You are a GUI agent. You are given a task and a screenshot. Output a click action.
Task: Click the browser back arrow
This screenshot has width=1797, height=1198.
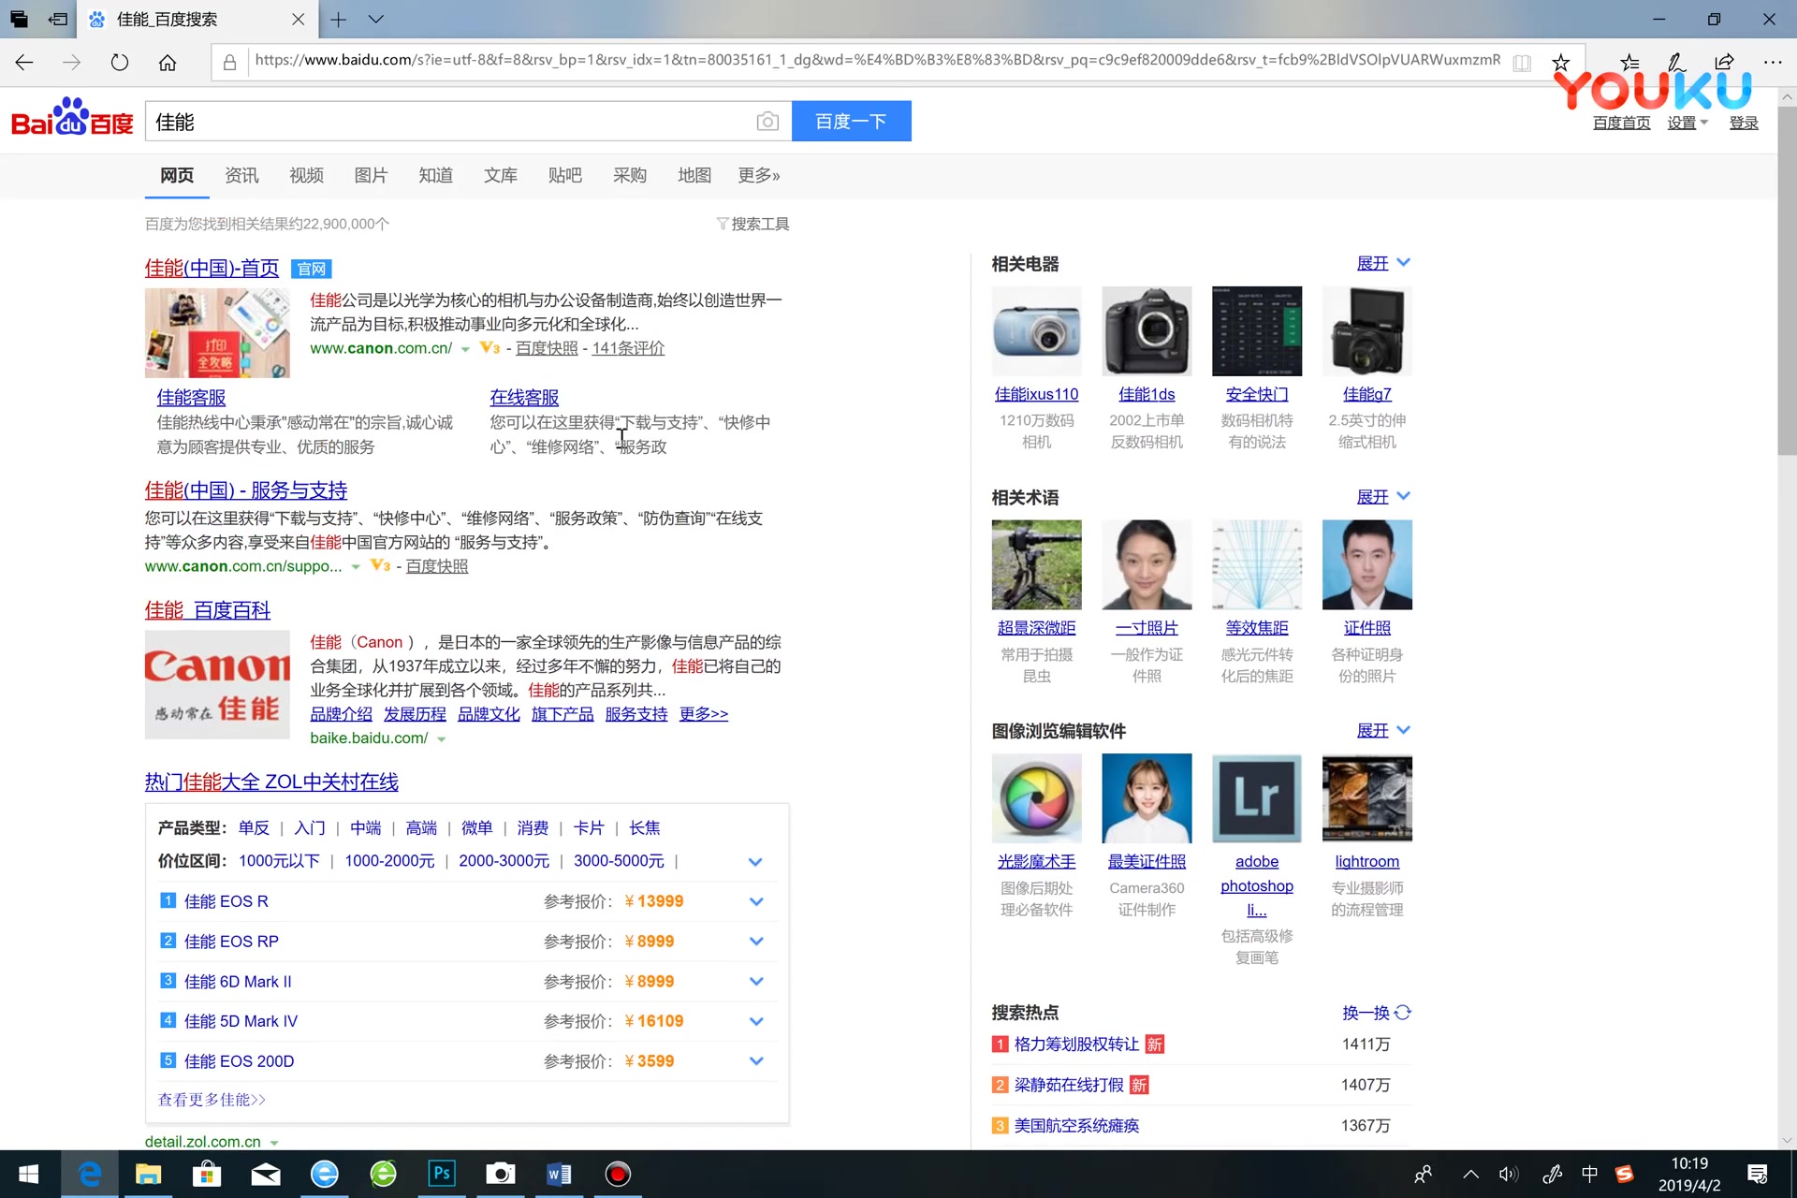point(24,62)
